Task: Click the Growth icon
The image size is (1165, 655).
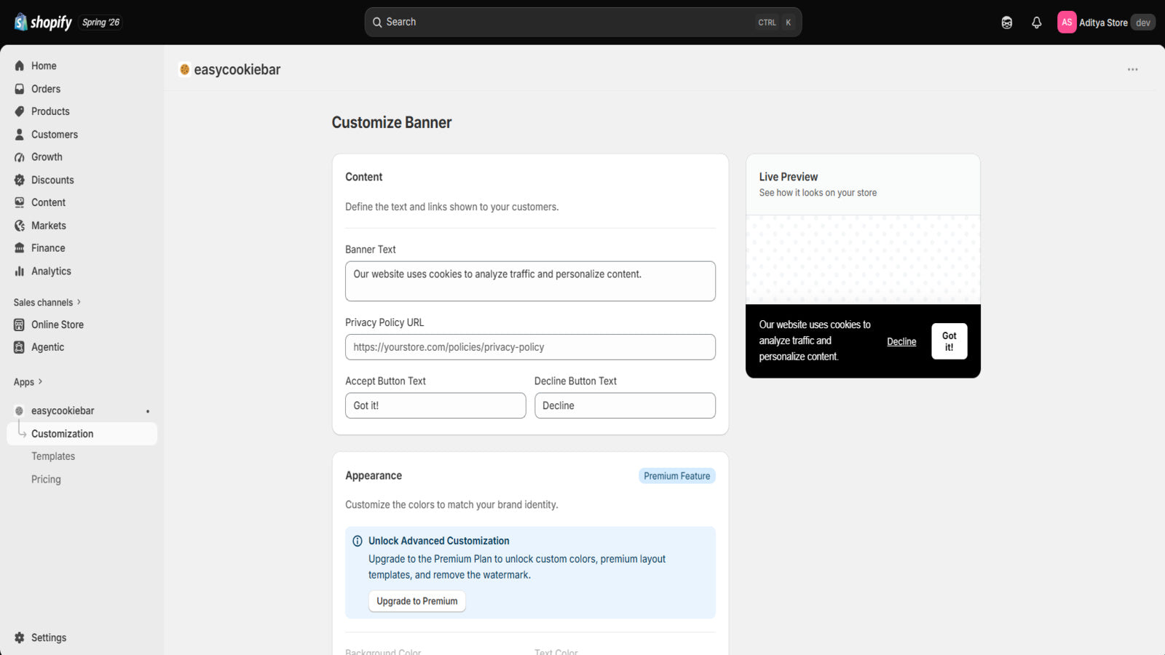Action: pyautogui.click(x=20, y=157)
